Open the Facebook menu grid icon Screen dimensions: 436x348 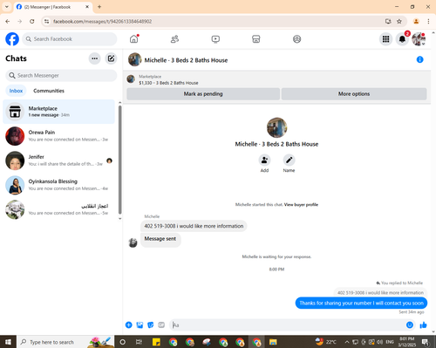(x=385, y=39)
